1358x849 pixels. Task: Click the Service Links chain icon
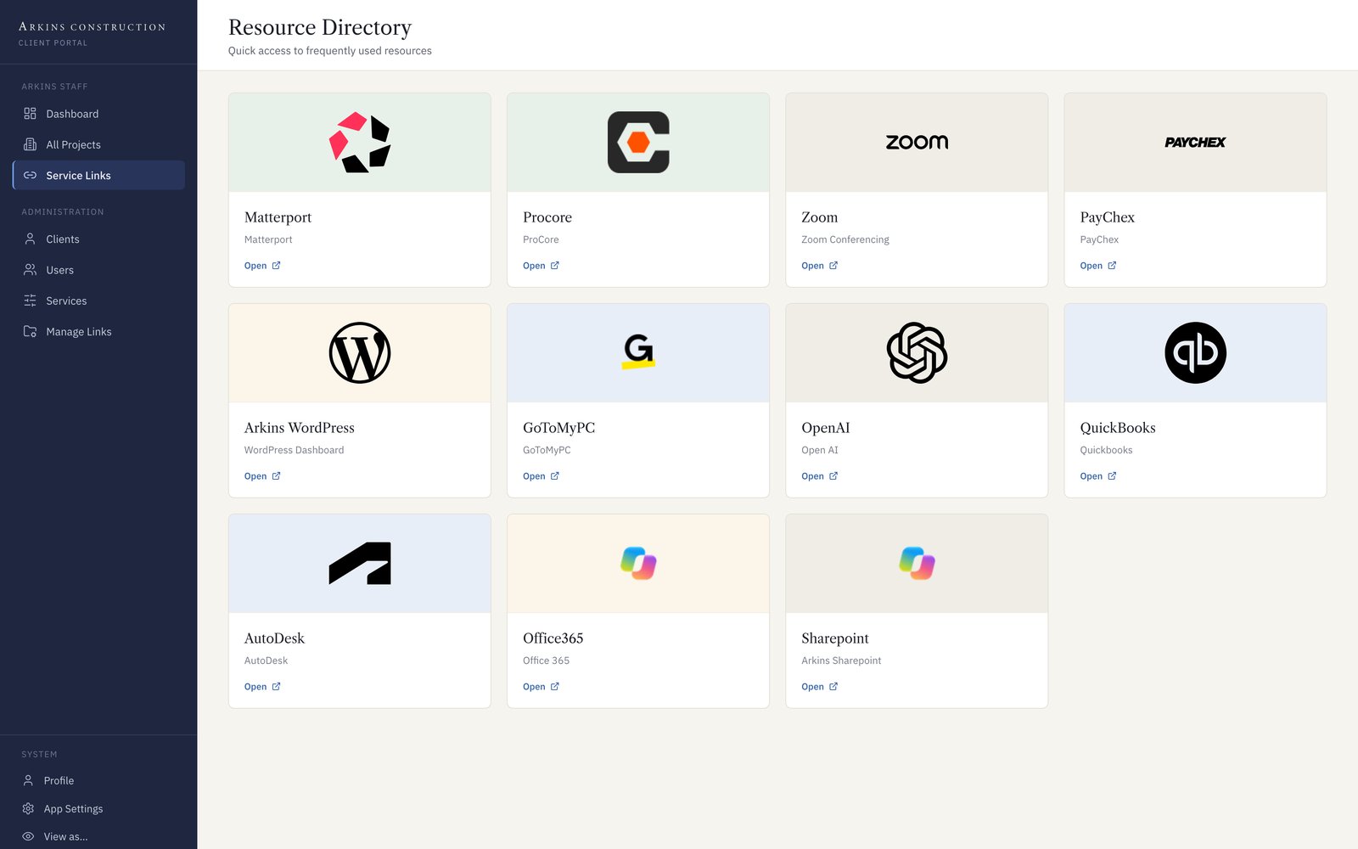30,175
